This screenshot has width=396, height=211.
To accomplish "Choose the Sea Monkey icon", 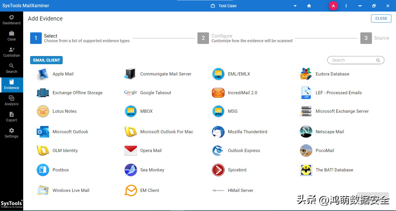I will coord(130,170).
